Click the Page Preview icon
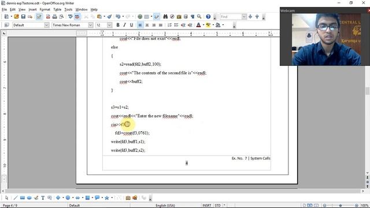Screen dimensions: 370x208 62,17
